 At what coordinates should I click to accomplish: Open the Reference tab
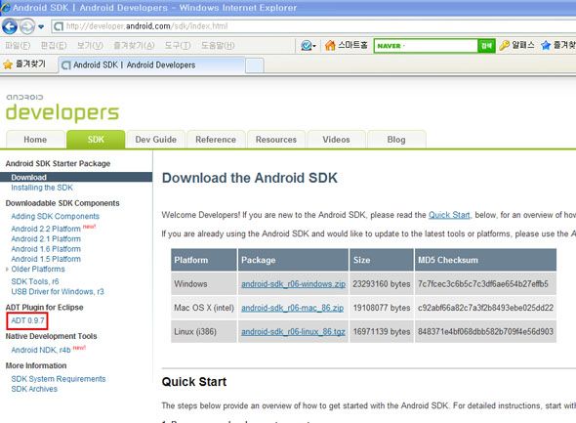pyautogui.click(x=216, y=140)
